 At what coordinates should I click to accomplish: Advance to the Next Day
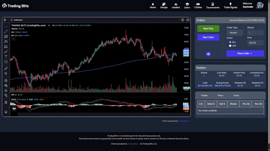click(208, 29)
